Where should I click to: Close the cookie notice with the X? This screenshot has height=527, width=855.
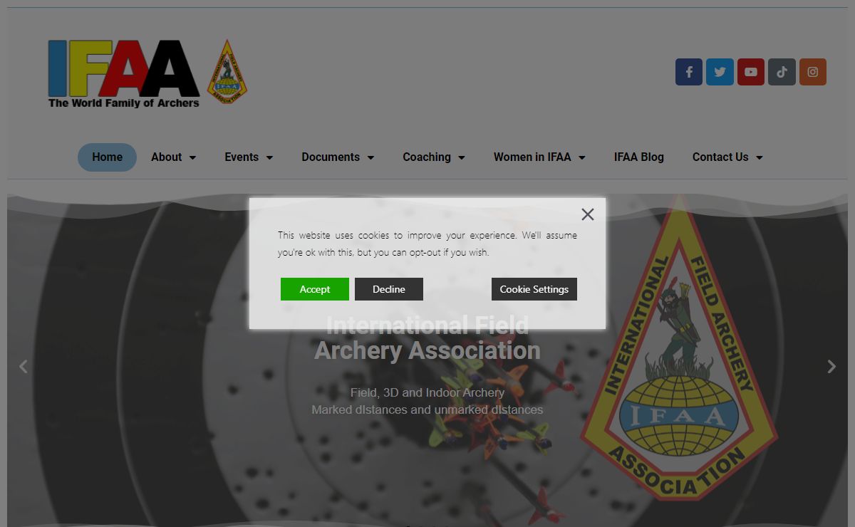[x=587, y=214]
